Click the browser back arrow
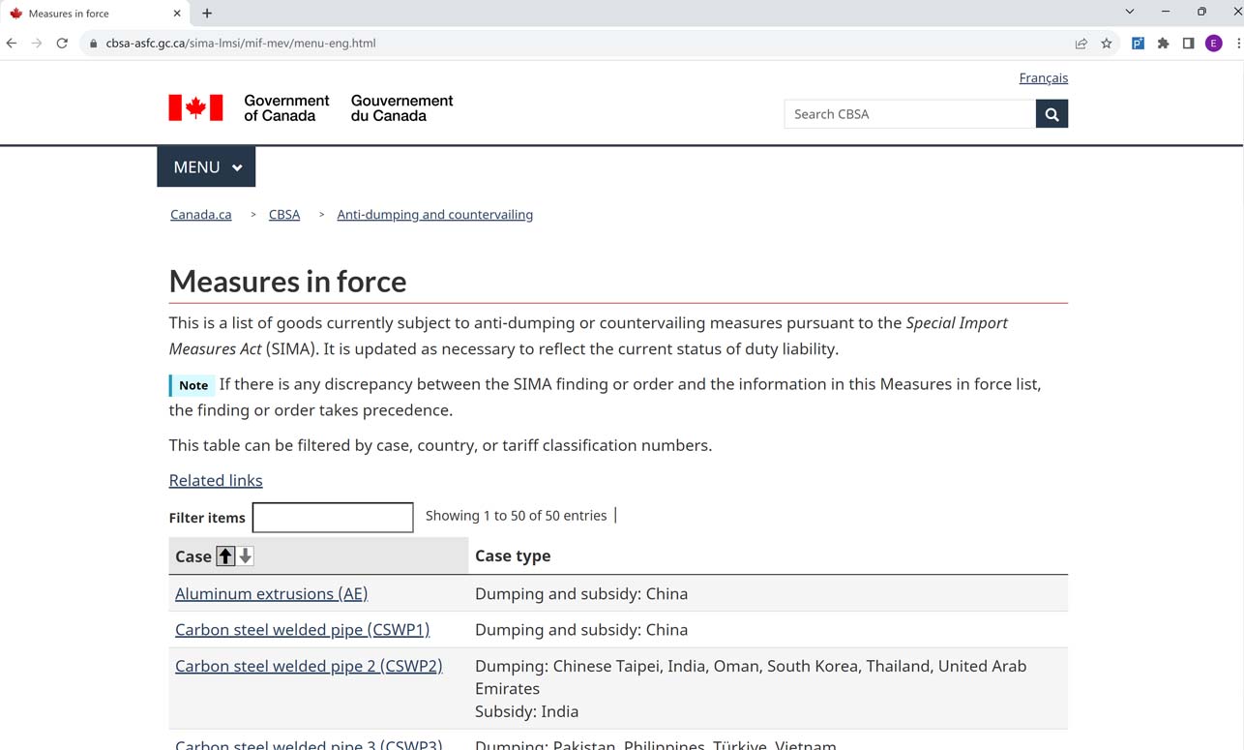 (12, 43)
